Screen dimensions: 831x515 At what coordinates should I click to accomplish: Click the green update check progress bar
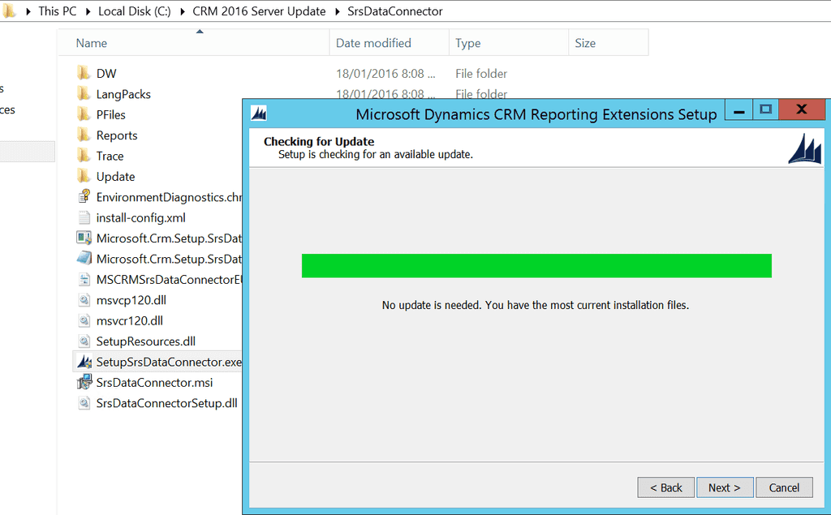pos(536,265)
